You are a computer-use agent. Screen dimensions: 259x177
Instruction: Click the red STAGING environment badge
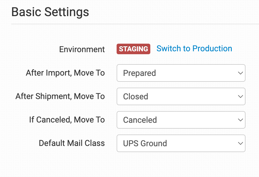tap(133, 49)
